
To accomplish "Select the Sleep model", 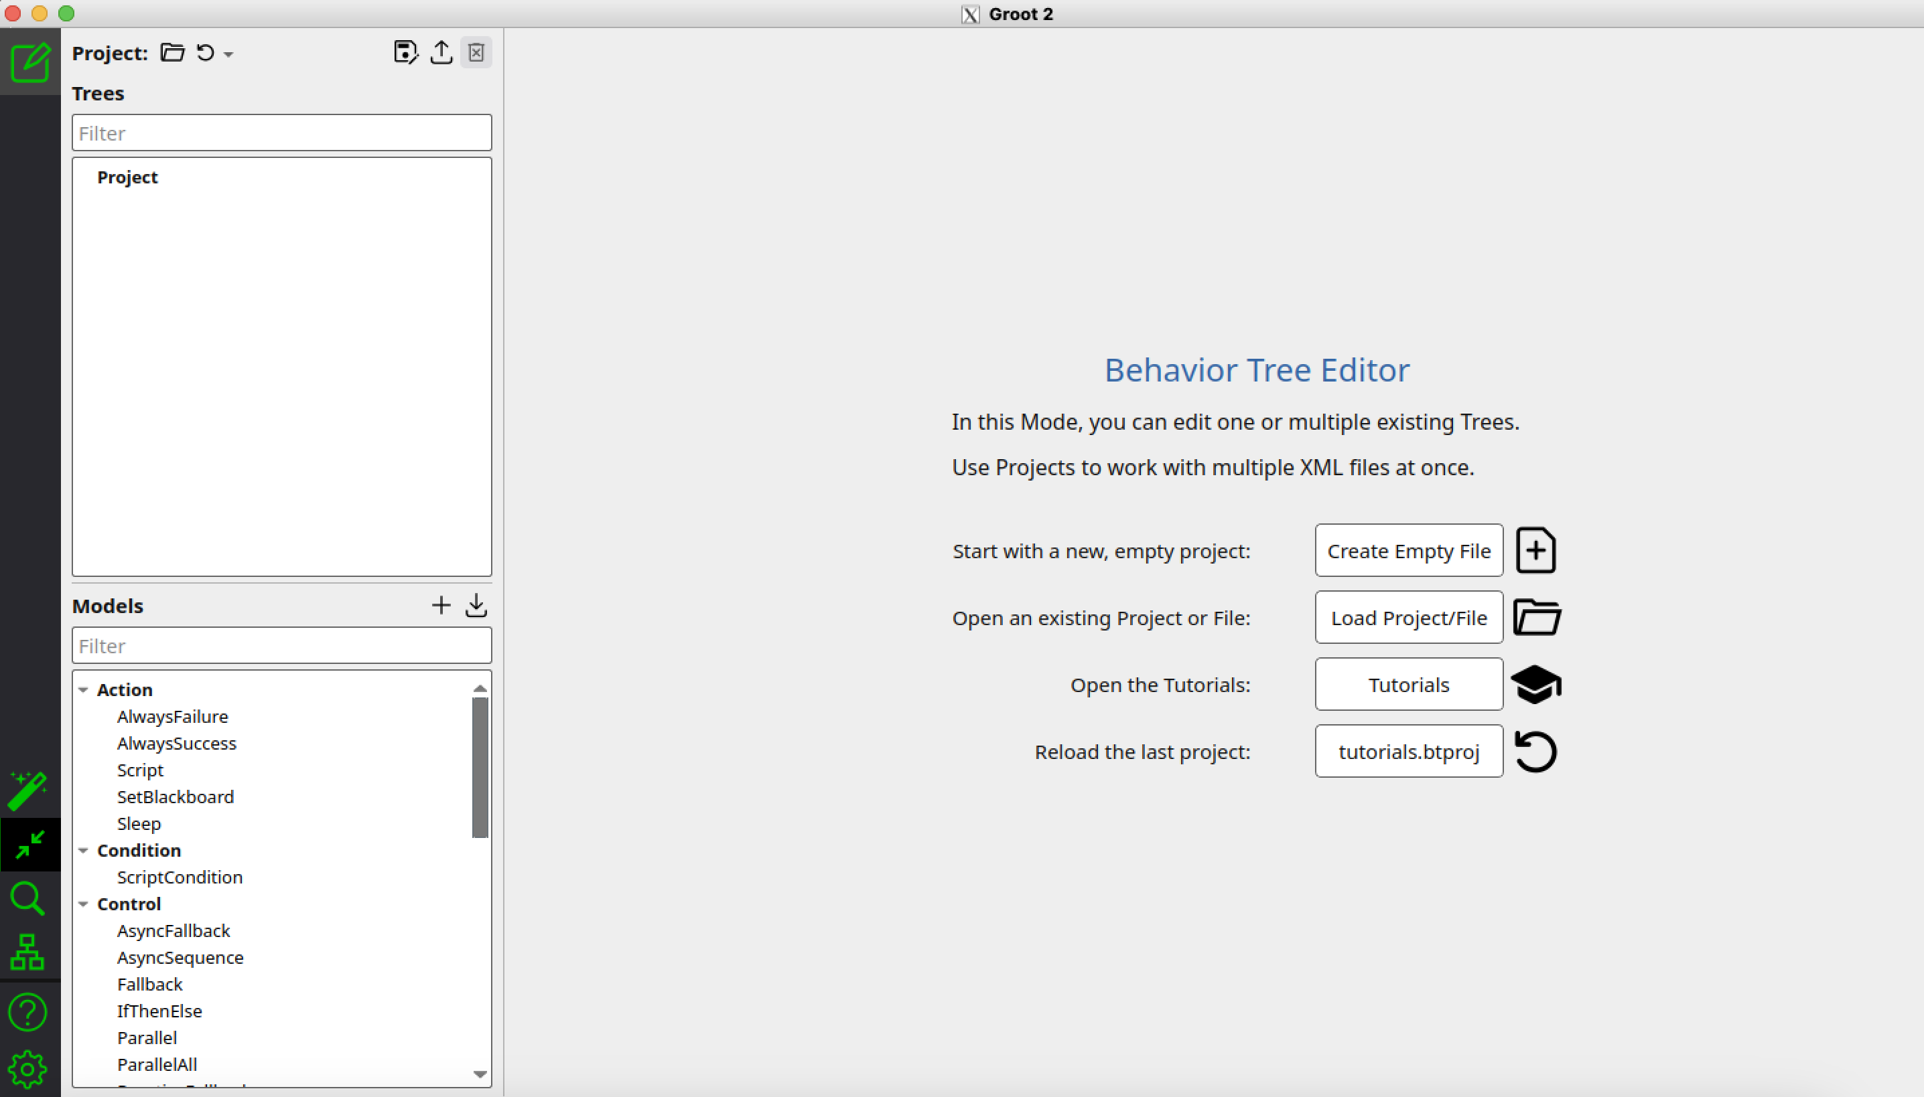I will [139, 825].
